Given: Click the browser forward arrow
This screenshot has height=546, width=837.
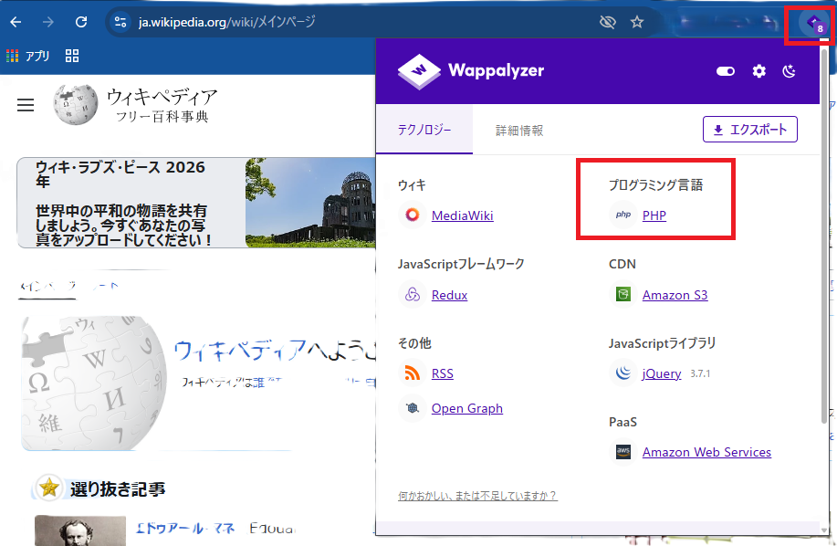Looking at the screenshot, I should 48,22.
